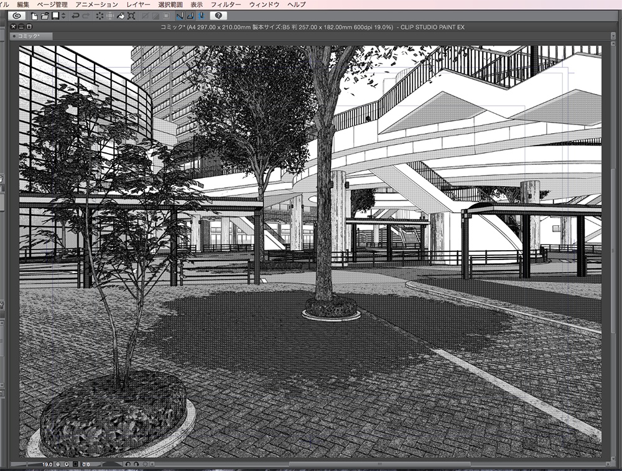Click Clear Outside Selection icon
This screenshot has width=622, height=471.
(110, 16)
